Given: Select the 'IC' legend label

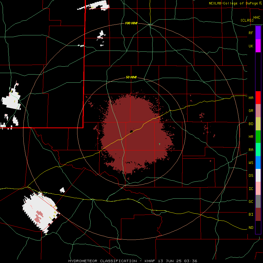Looking at the screenshot, I should [251, 189].
